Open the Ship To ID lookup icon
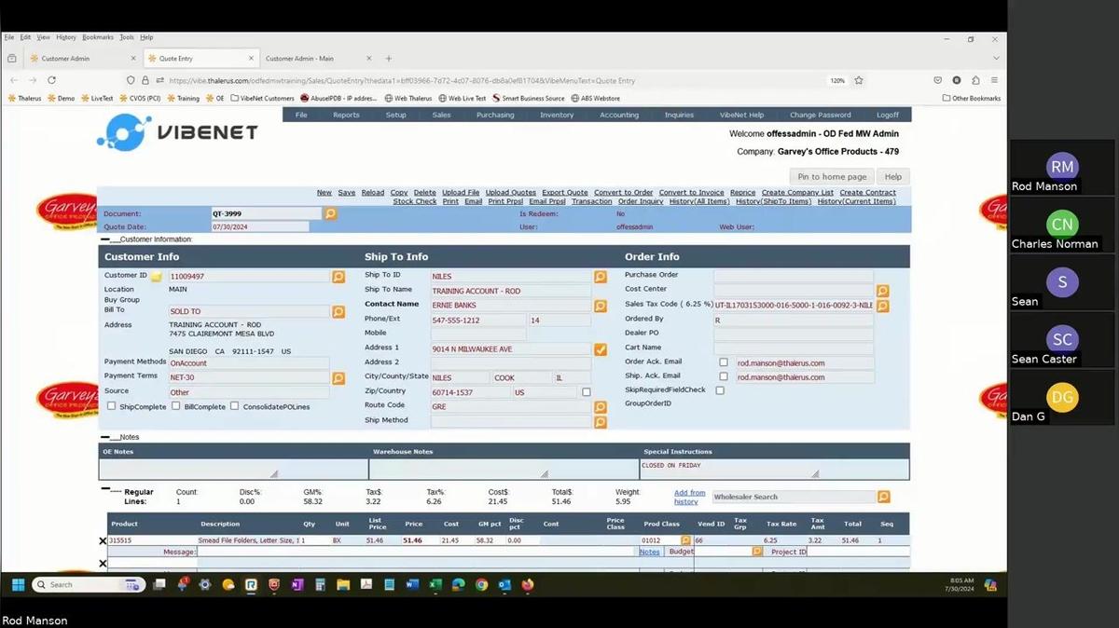Viewport: 1119px width, 628px height. 601,277
